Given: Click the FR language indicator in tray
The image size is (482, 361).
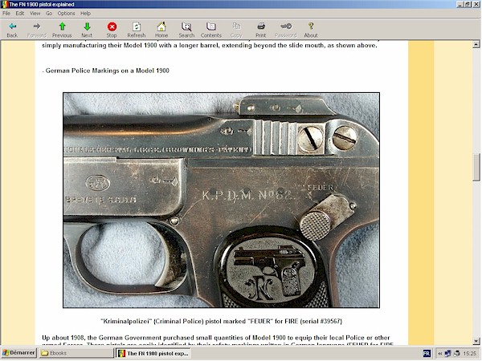Looking at the screenshot, I should (427, 353).
